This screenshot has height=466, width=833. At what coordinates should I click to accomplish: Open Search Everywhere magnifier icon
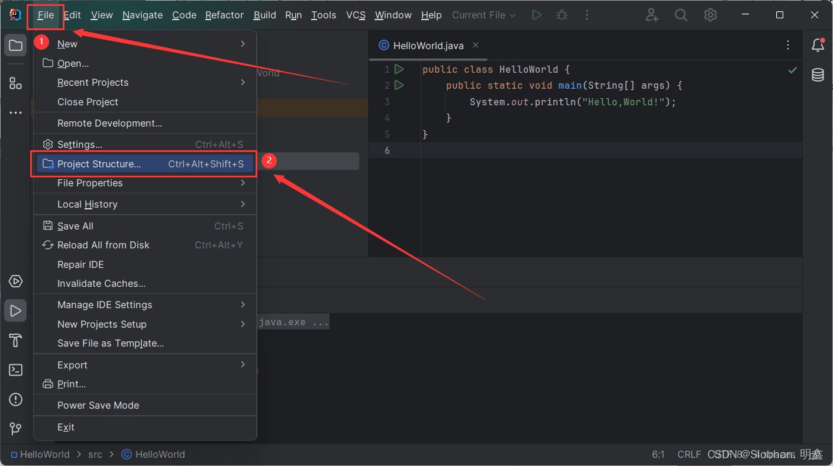point(681,15)
